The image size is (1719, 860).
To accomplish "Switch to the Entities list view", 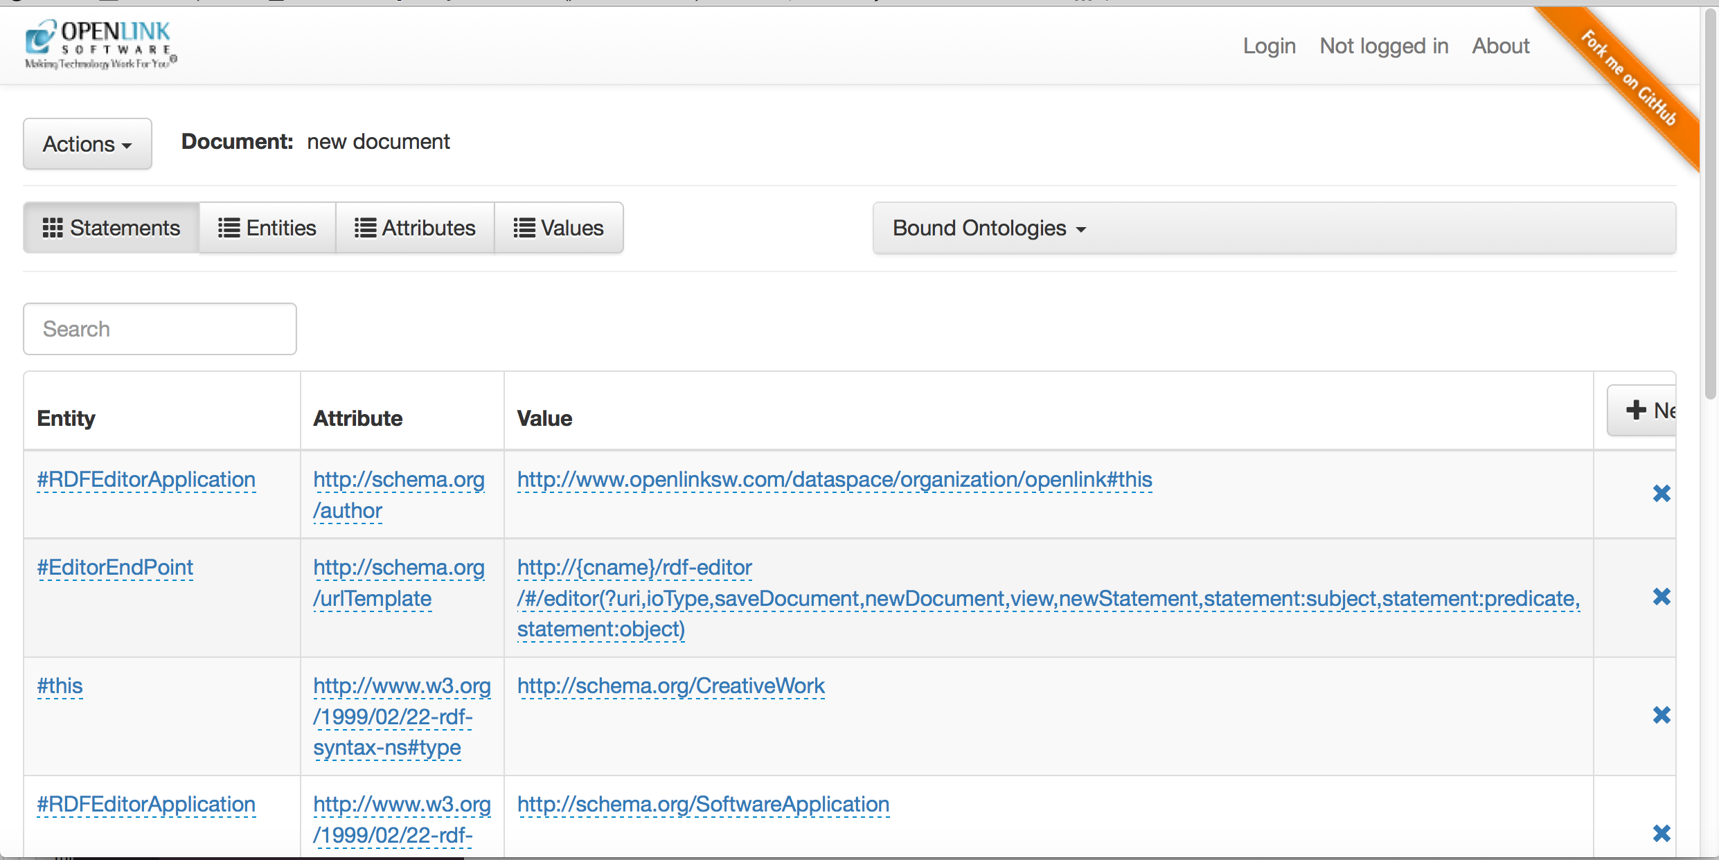I will (x=267, y=228).
